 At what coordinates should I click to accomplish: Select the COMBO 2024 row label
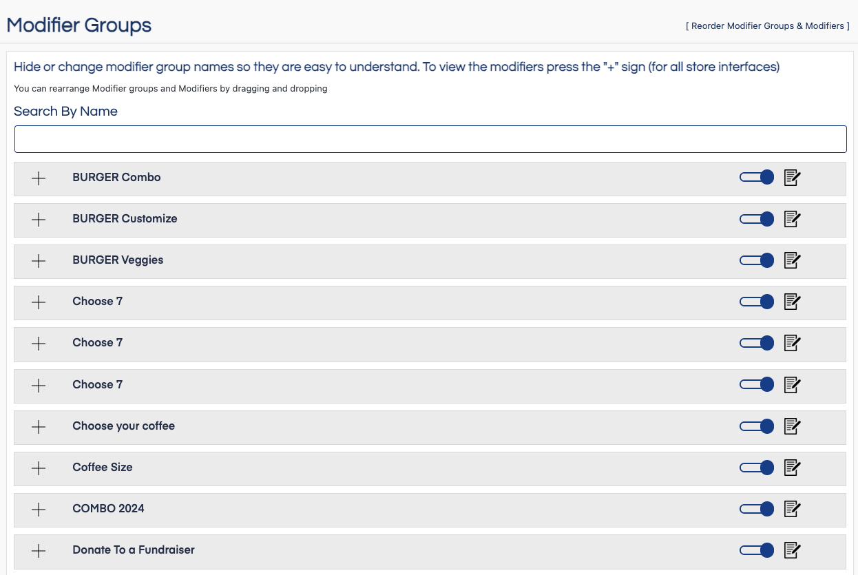[x=108, y=508]
